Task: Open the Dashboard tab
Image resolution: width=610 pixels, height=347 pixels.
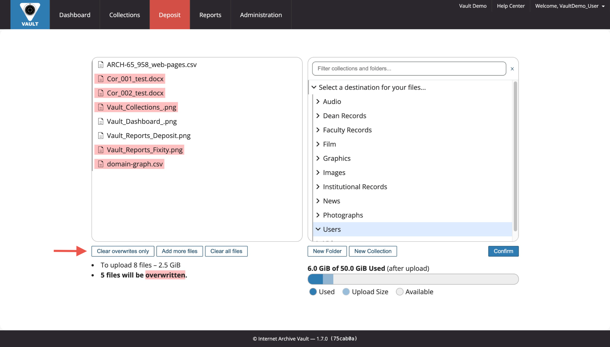Action: 75,15
